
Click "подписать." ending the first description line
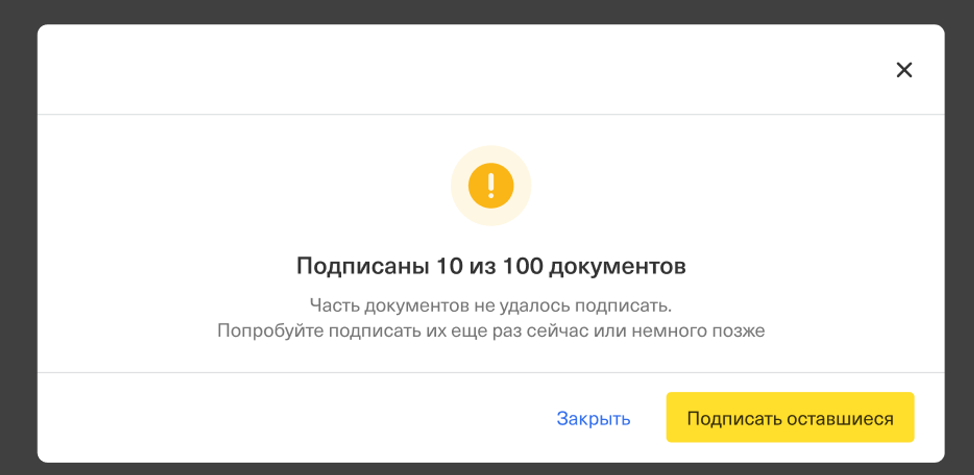pyautogui.click(x=623, y=305)
